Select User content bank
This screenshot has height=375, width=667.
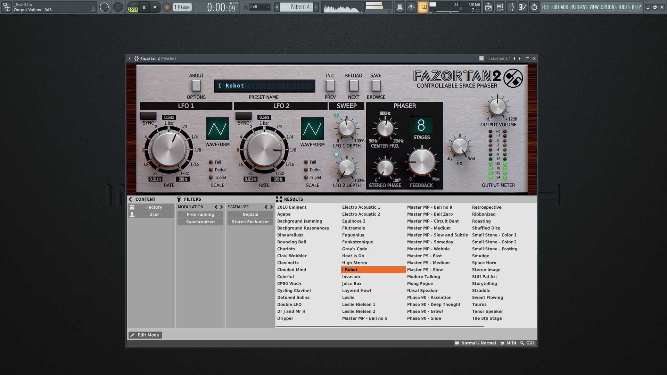(x=151, y=215)
